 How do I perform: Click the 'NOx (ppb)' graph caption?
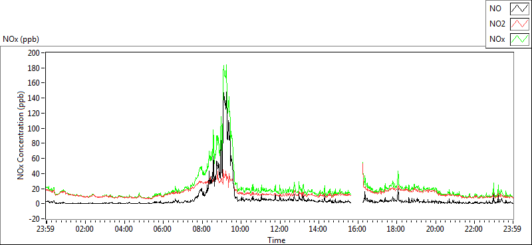[21, 39]
